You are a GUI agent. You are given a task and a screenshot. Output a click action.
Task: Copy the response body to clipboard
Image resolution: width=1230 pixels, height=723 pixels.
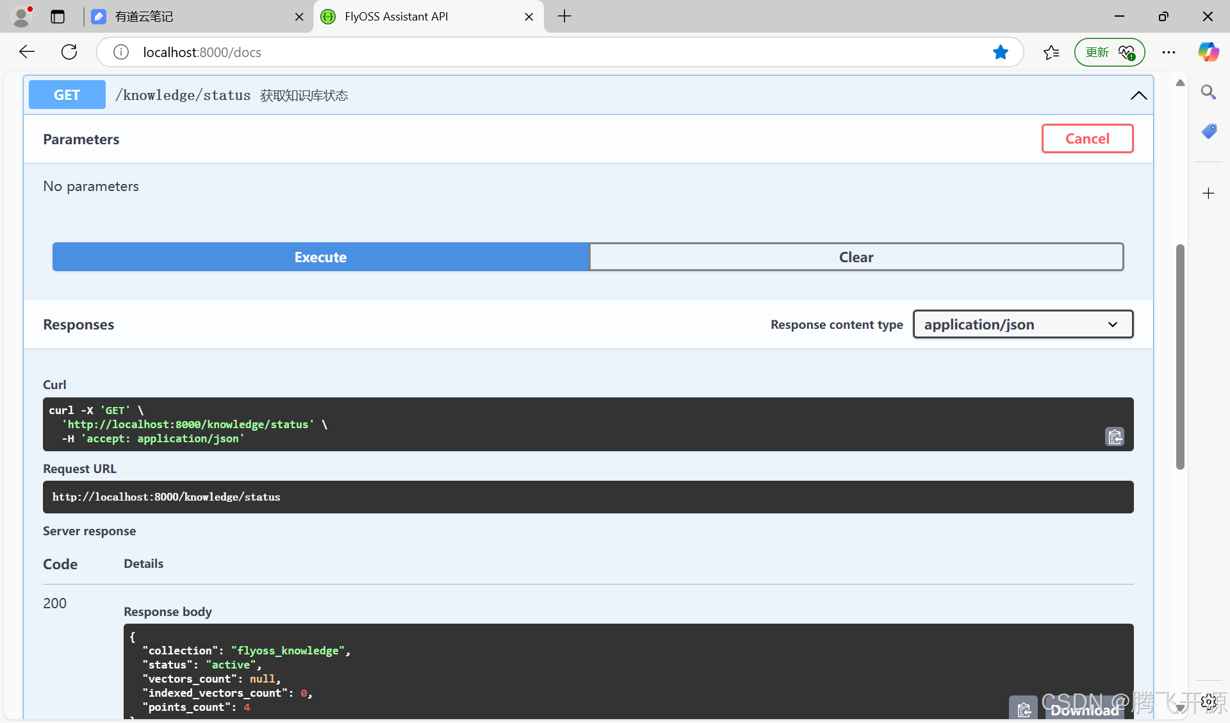[1024, 709]
